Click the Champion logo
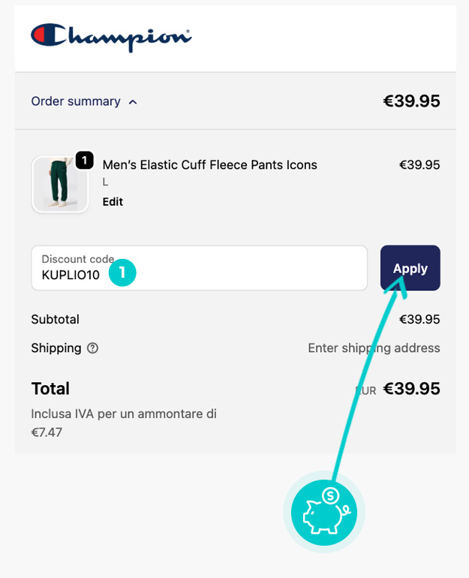The height and width of the screenshot is (578, 469). coord(111,37)
